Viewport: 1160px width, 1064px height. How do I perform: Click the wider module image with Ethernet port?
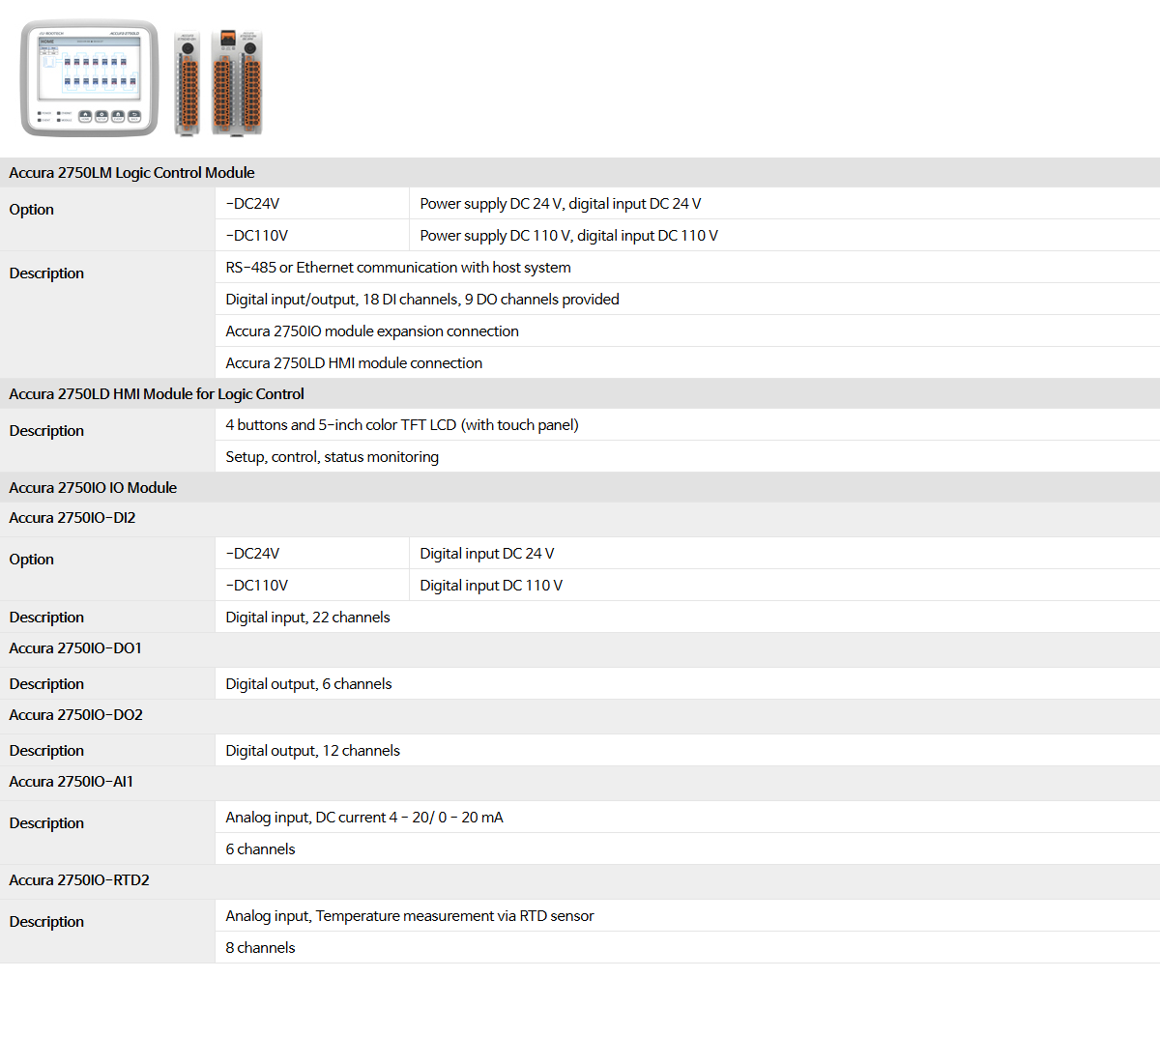(237, 82)
